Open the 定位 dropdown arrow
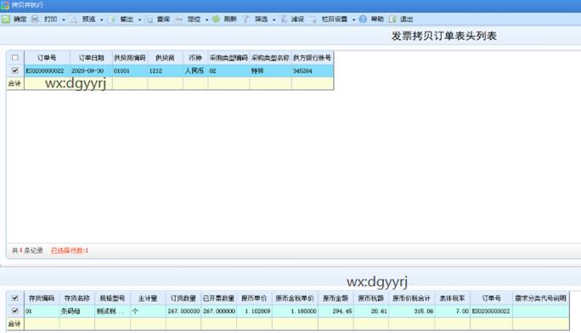The height and width of the screenshot is (333, 581). tap(206, 20)
